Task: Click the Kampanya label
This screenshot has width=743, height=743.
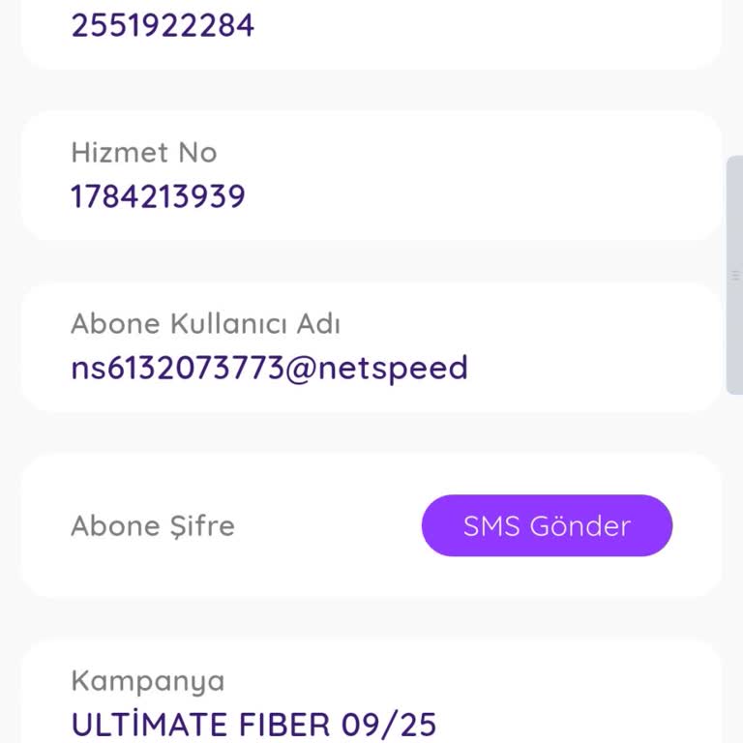Action: tap(147, 681)
